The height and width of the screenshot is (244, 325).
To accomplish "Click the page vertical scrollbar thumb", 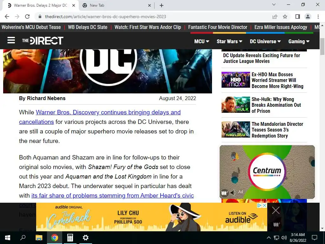I will 322,46.
